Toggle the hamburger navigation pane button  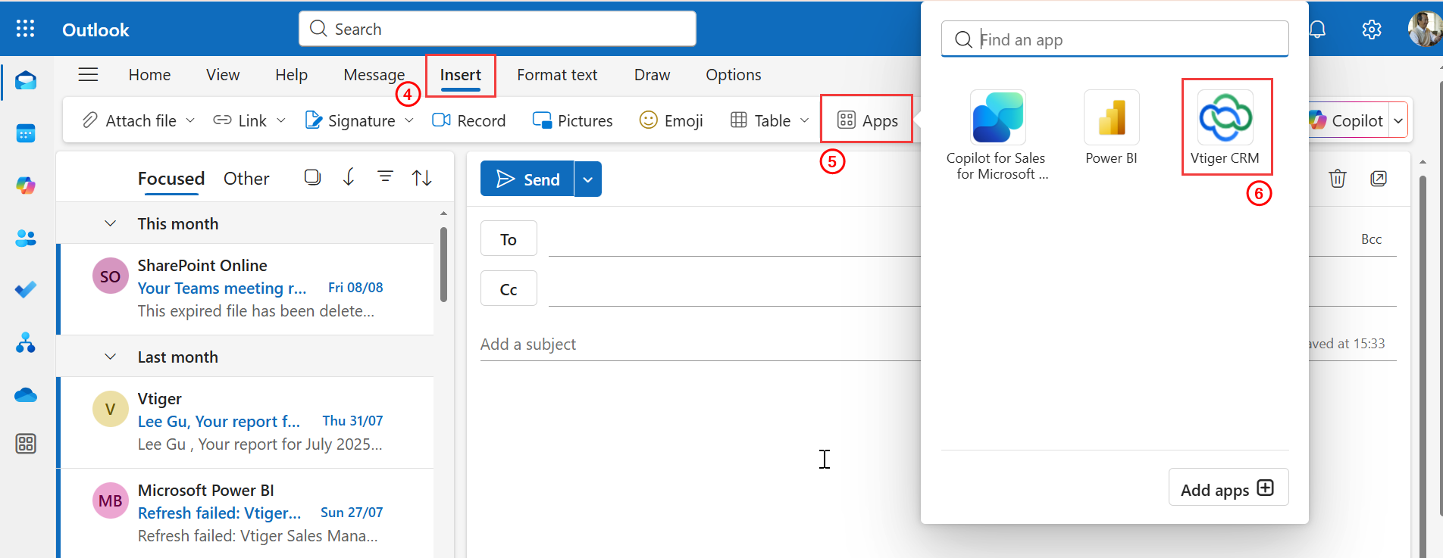pos(89,74)
